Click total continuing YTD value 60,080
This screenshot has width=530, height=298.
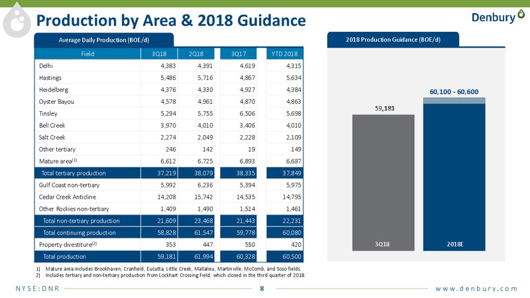click(x=292, y=233)
